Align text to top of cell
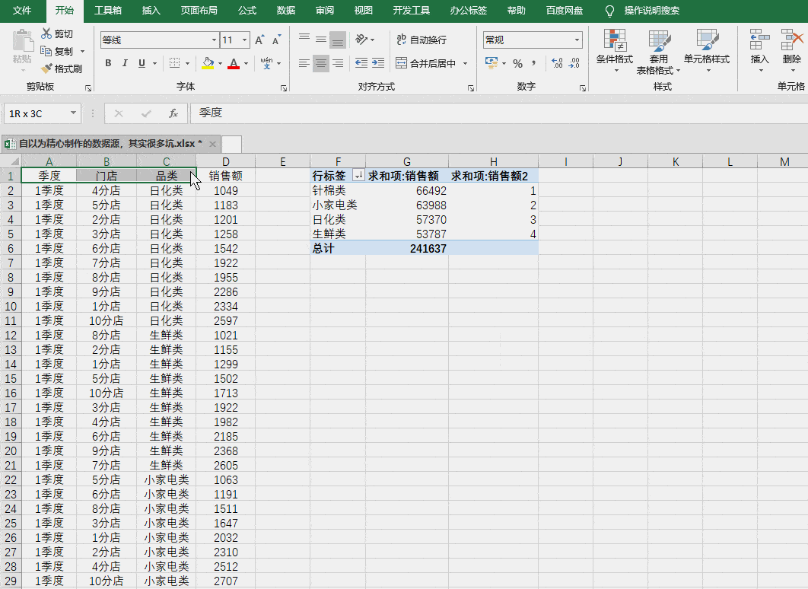Image resolution: width=808 pixels, height=589 pixels. pos(304,39)
